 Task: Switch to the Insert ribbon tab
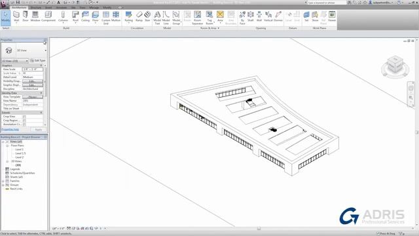[48, 7]
